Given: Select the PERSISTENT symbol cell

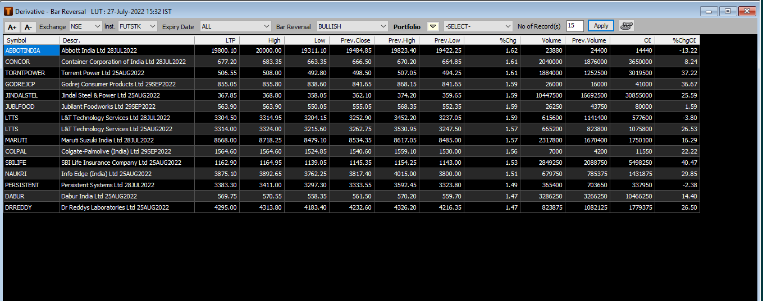Looking at the screenshot, I should tap(31, 185).
